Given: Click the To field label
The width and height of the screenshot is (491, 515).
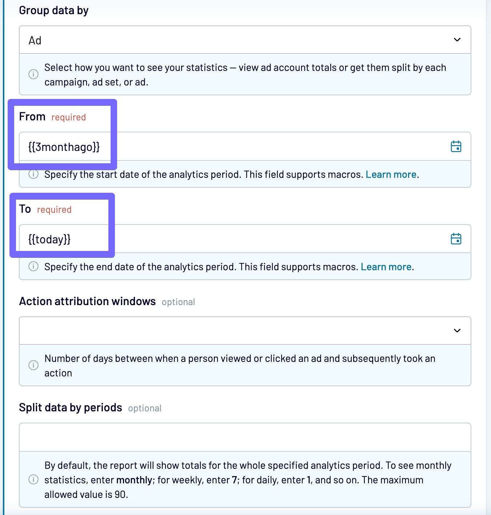Looking at the screenshot, I should [25, 209].
